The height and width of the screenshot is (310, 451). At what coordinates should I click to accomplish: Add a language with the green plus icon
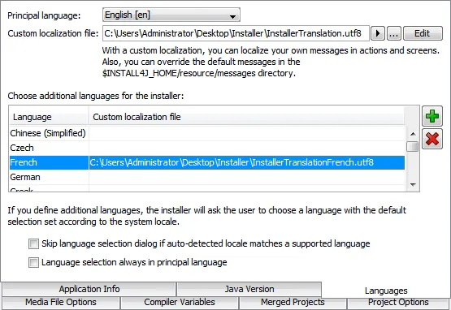[x=432, y=116]
